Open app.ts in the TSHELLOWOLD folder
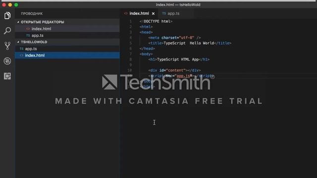317x178 pixels. coord(67,48)
